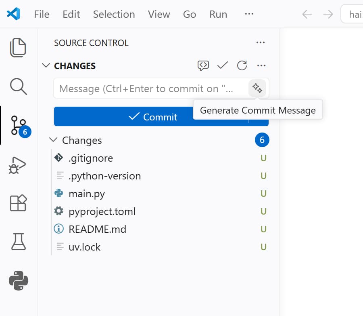Open Source Control panel more actions
363x316 pixels.
pyautogui.click(x=261, y=43)
